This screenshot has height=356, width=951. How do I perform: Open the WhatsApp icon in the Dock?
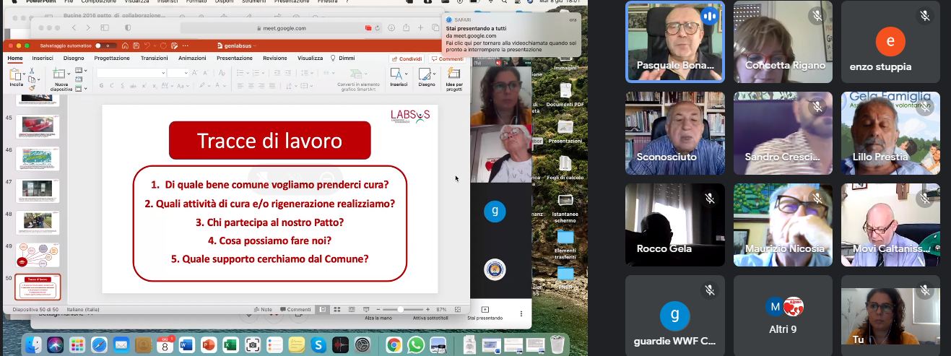click(415, 344)
